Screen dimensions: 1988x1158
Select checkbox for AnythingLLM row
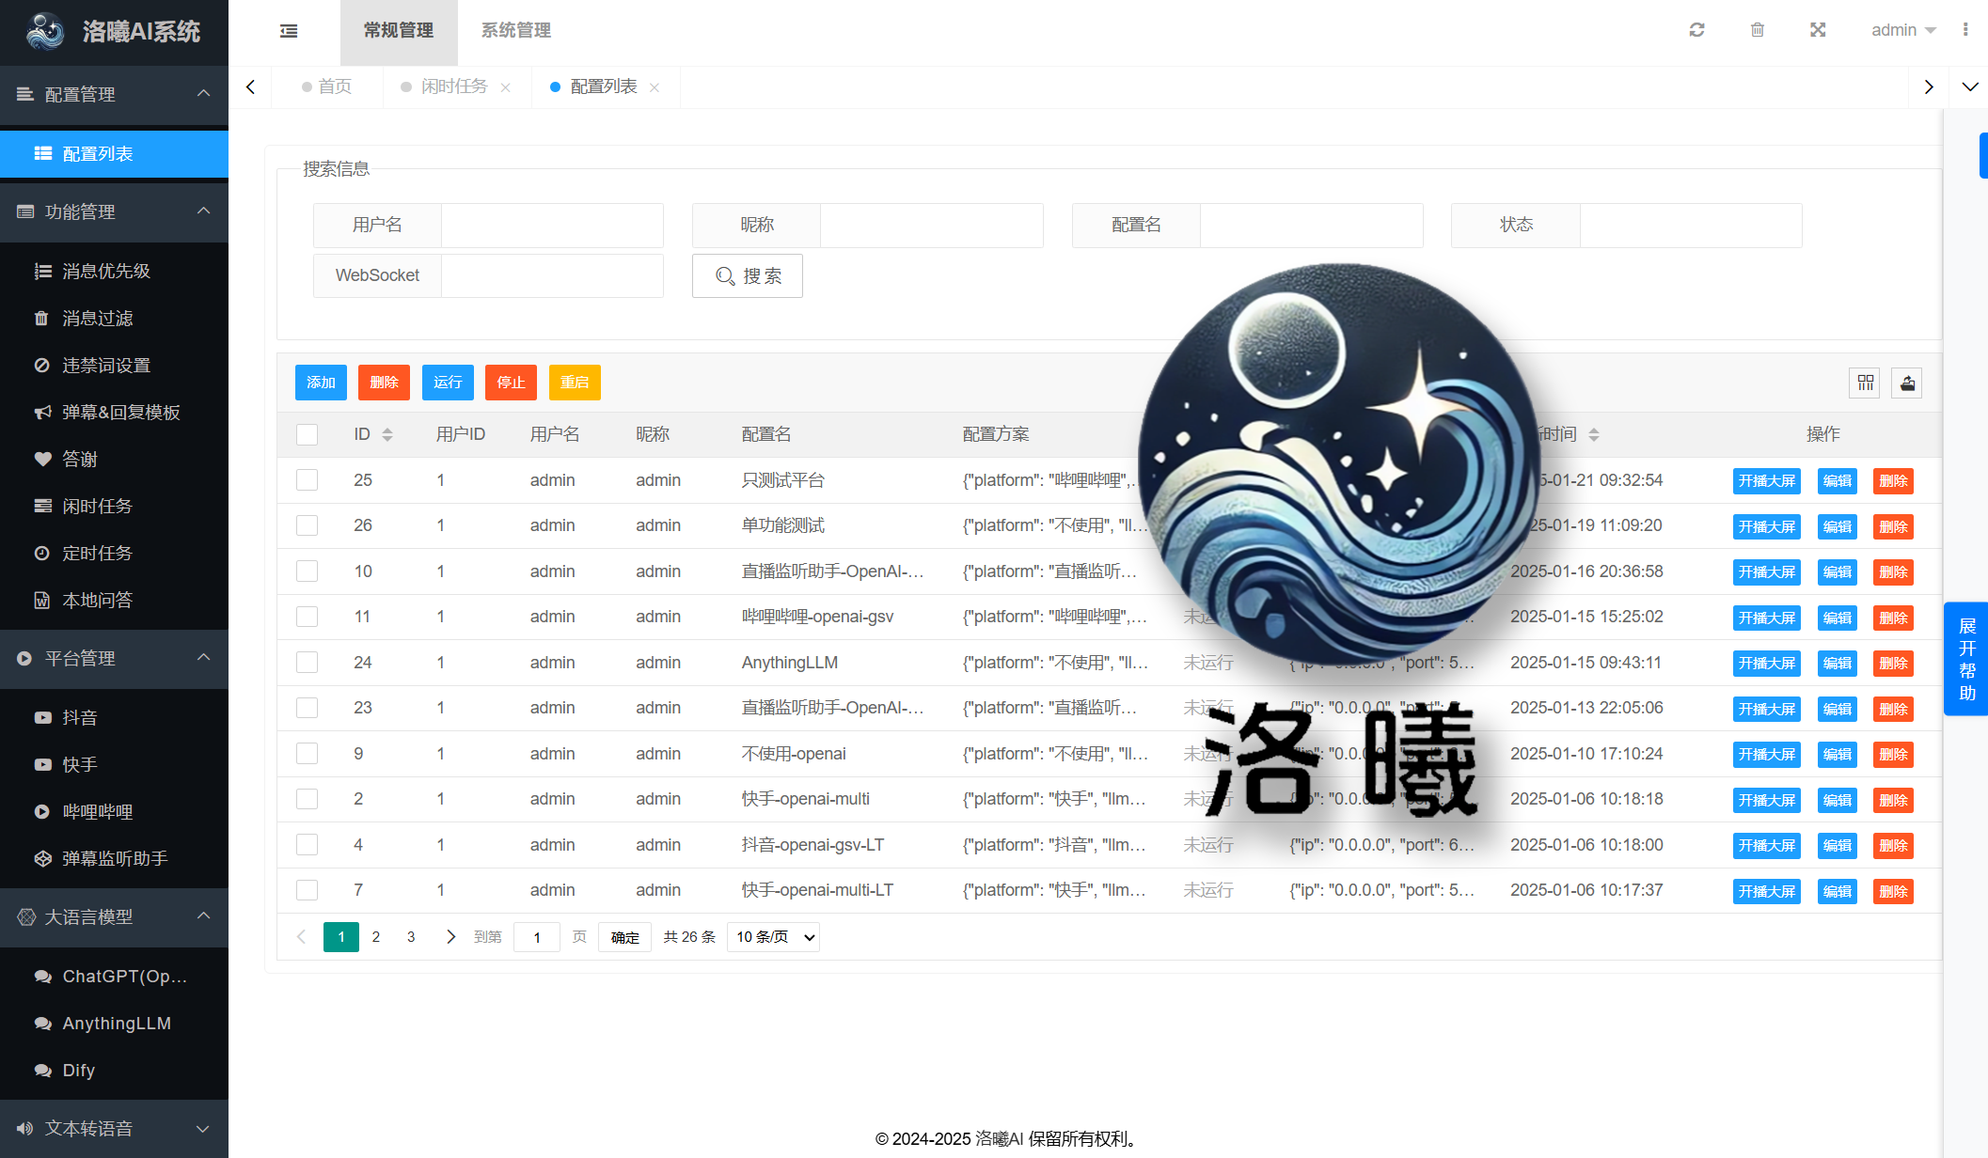[x=307, y=663]
